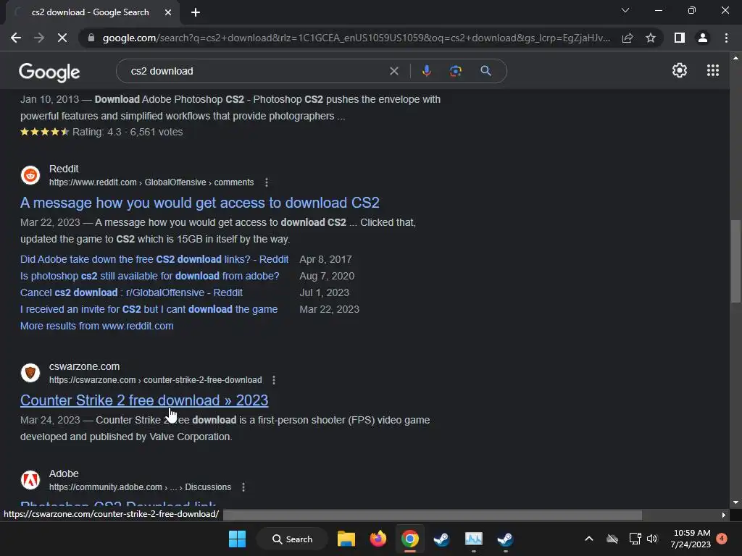Open Counter Strike 2 free download link
Viewport: 742px width, 556px height.
pyautogui.click(x=144, y=400)
